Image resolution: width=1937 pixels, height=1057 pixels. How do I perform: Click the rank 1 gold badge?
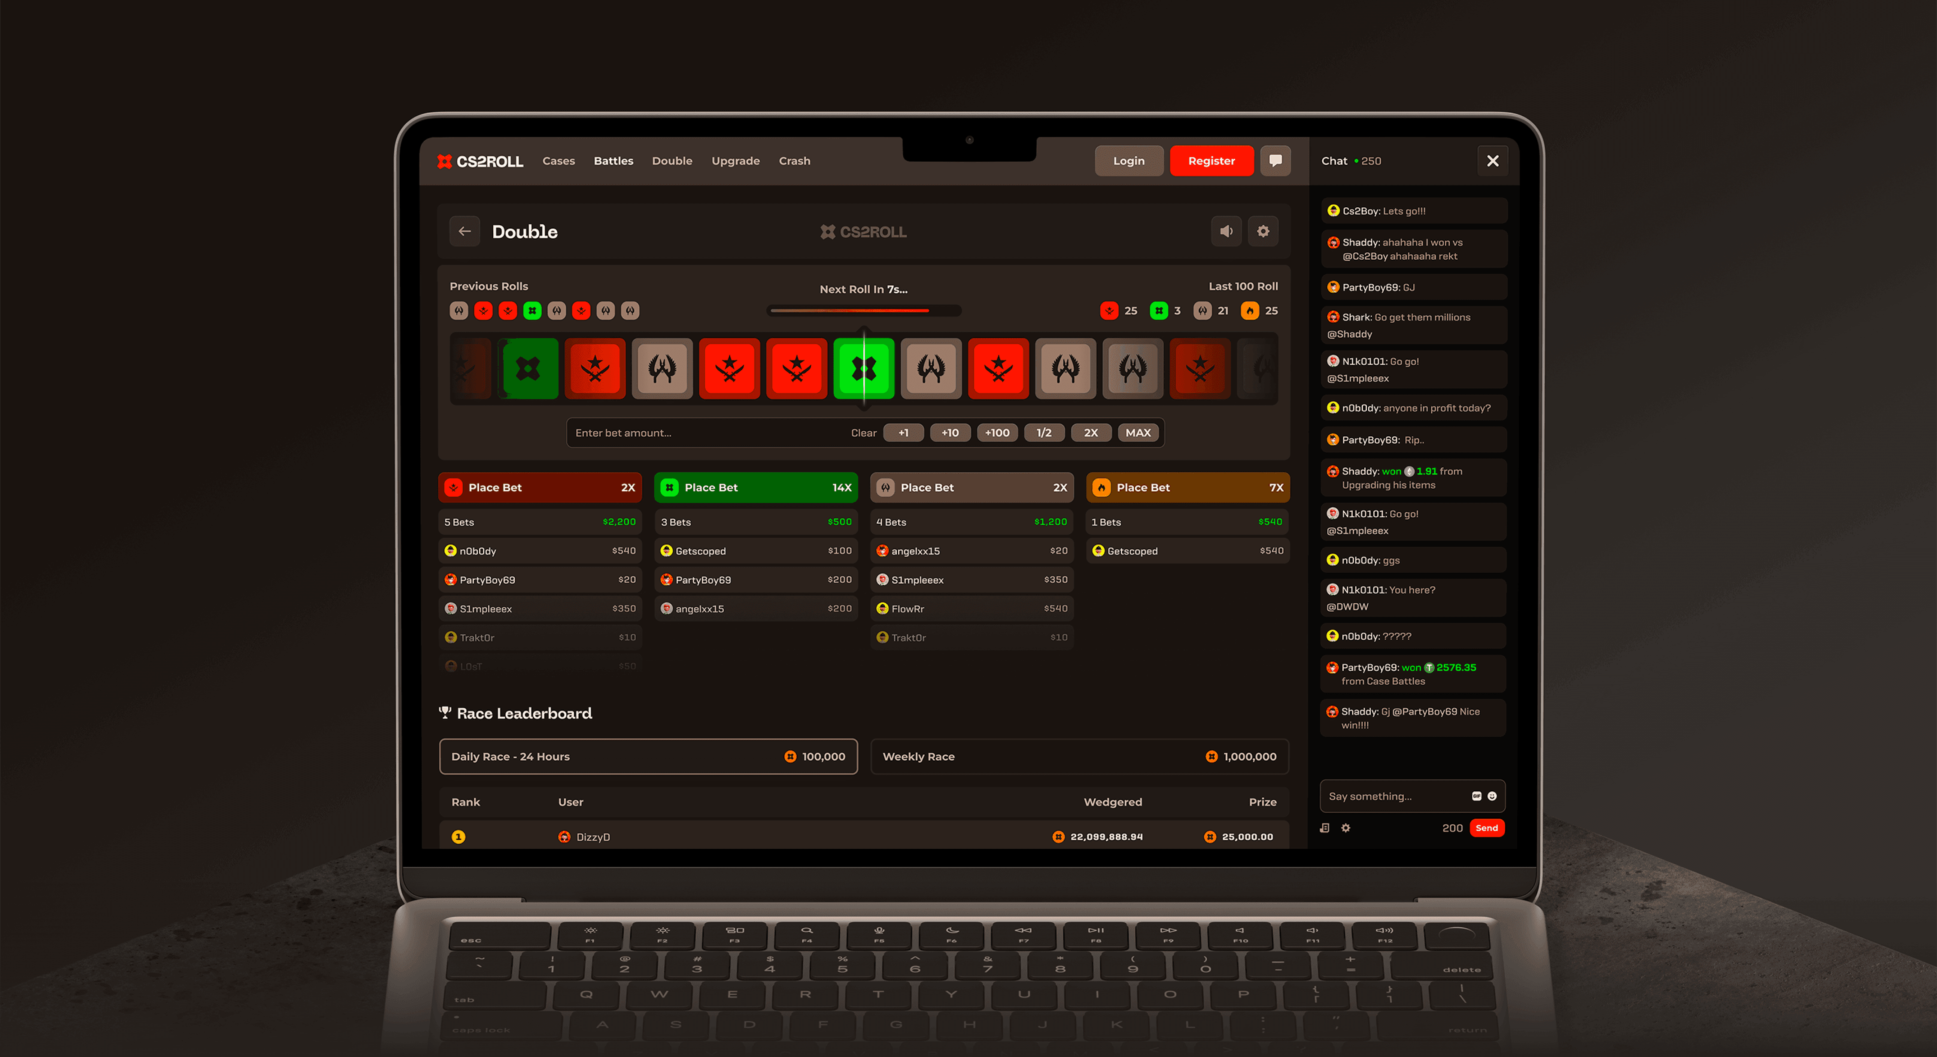click(x=458, y=837)
